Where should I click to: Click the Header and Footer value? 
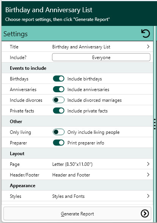(x=71, y=175)
